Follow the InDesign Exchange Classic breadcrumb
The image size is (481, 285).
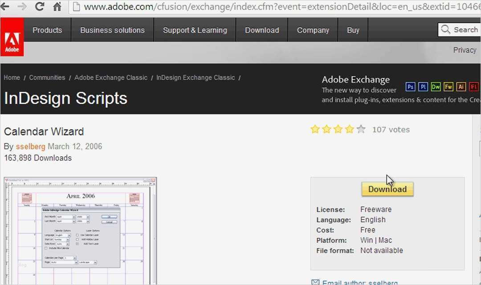point(196,77)
